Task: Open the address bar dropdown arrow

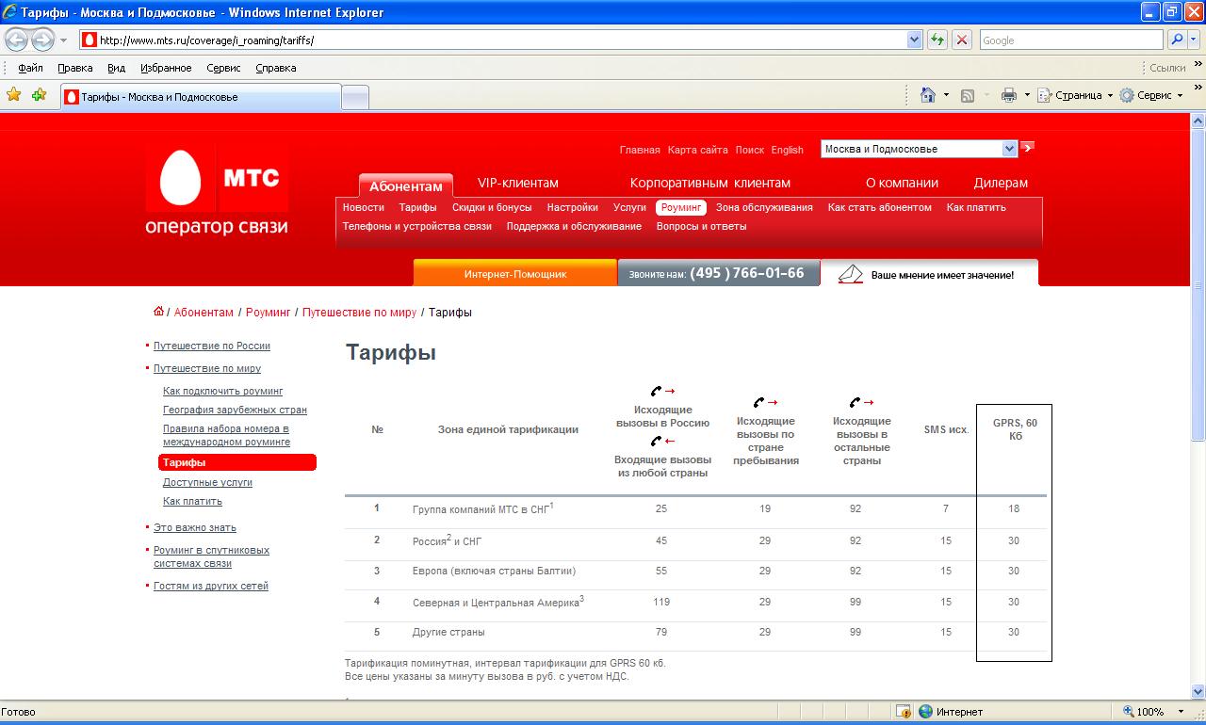Action: point(914,40)
